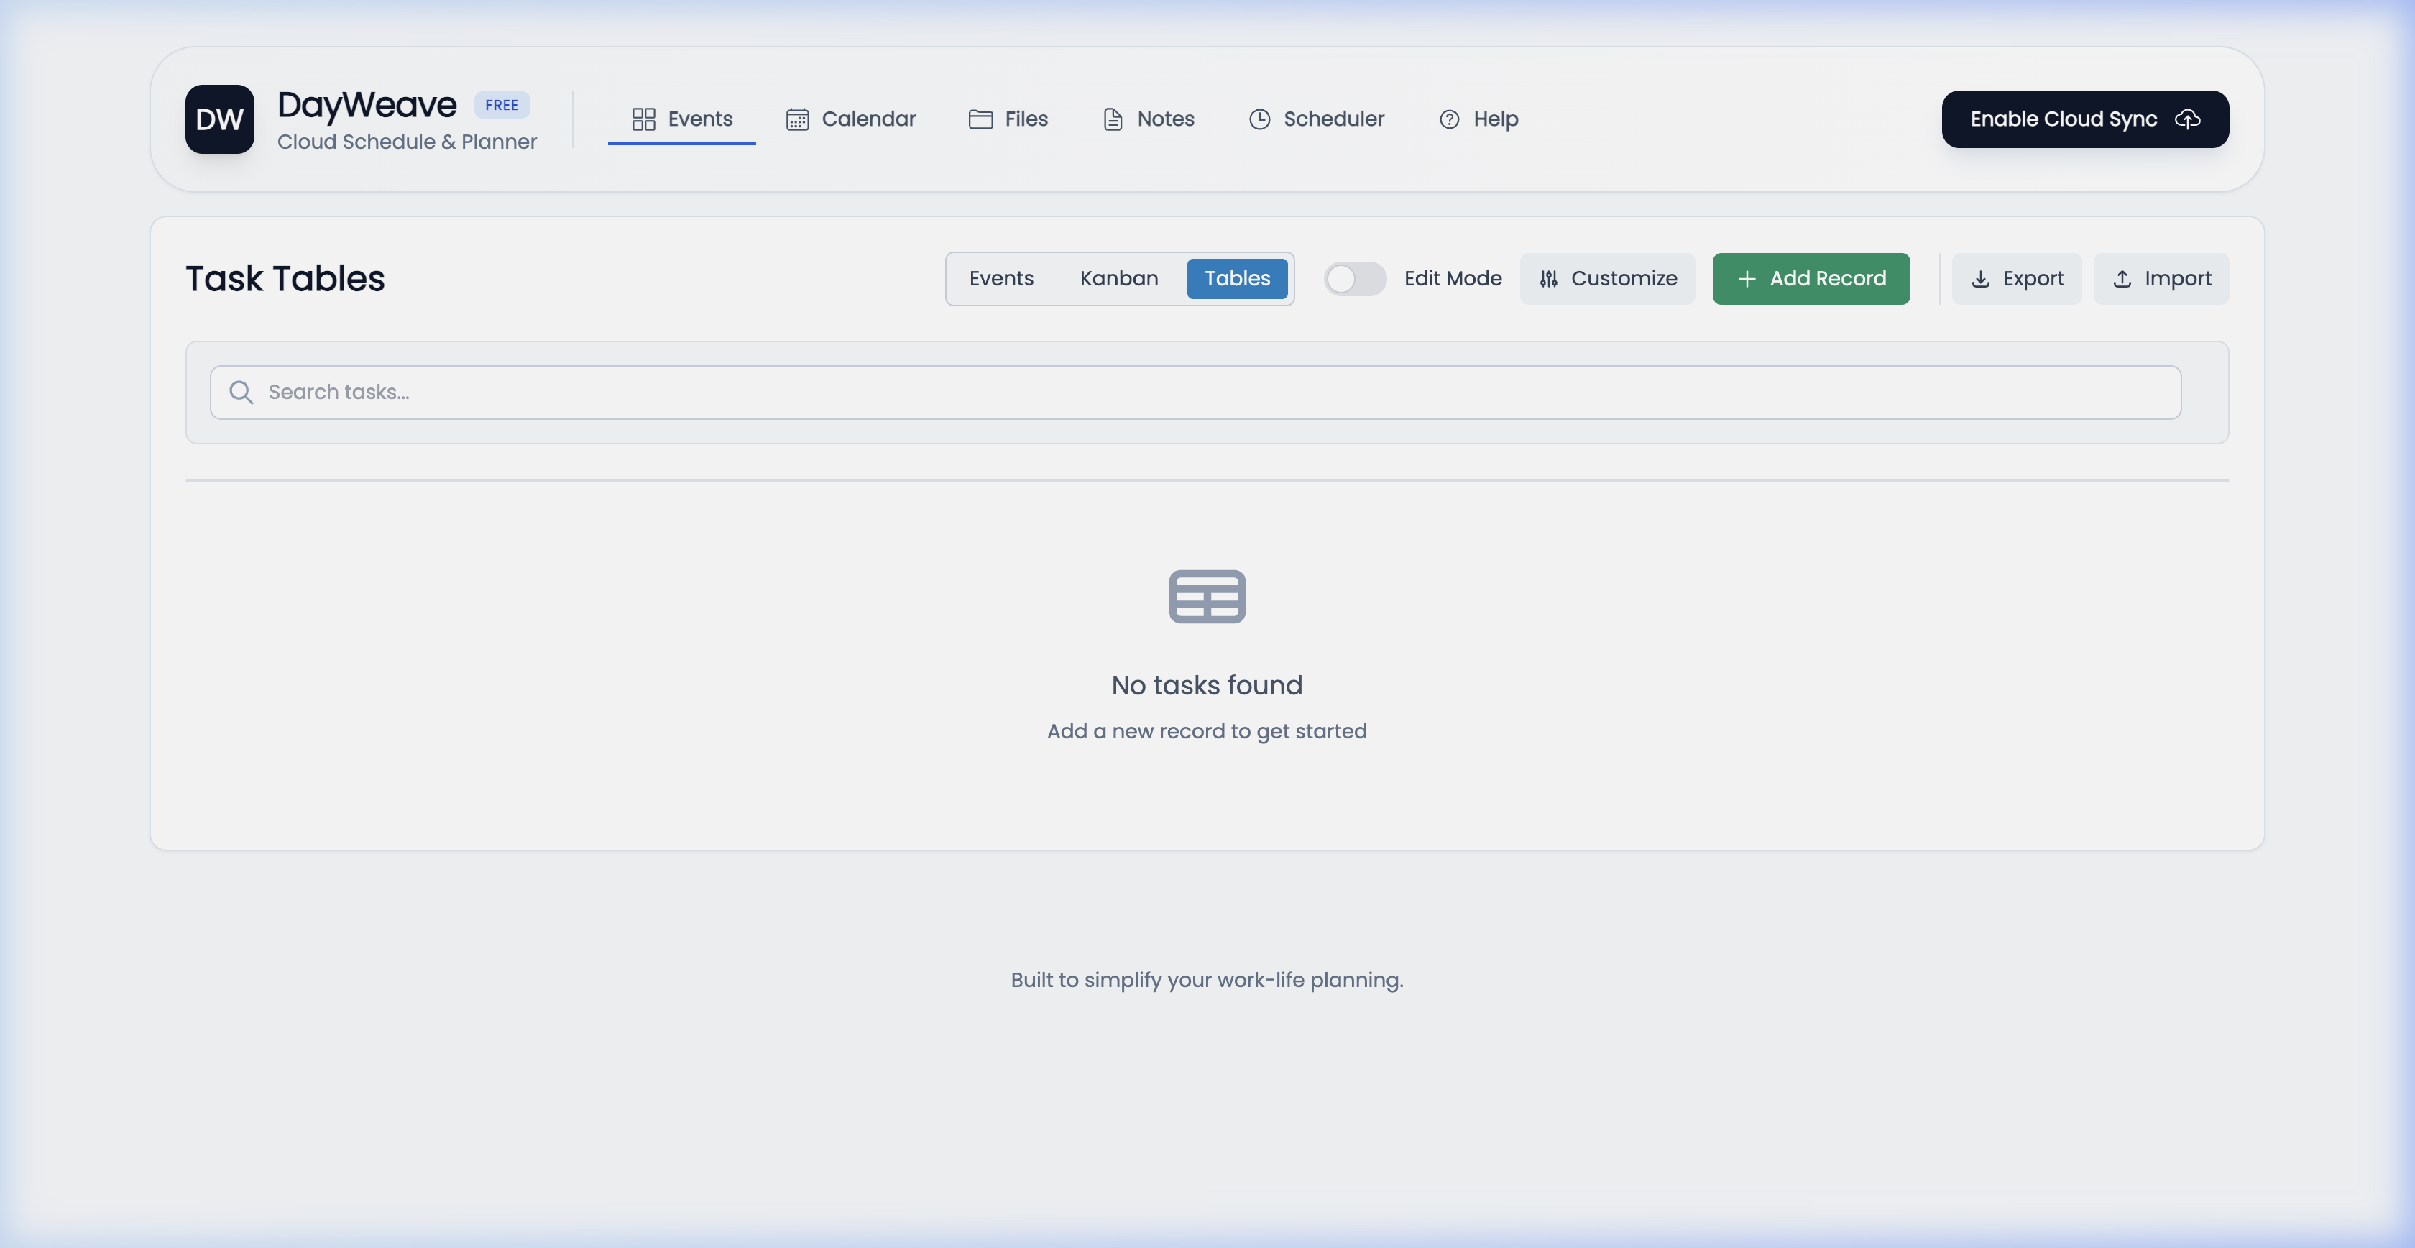Click the Add Record button
This screenshot has width=2415, height=1248.
point(1811,278)
